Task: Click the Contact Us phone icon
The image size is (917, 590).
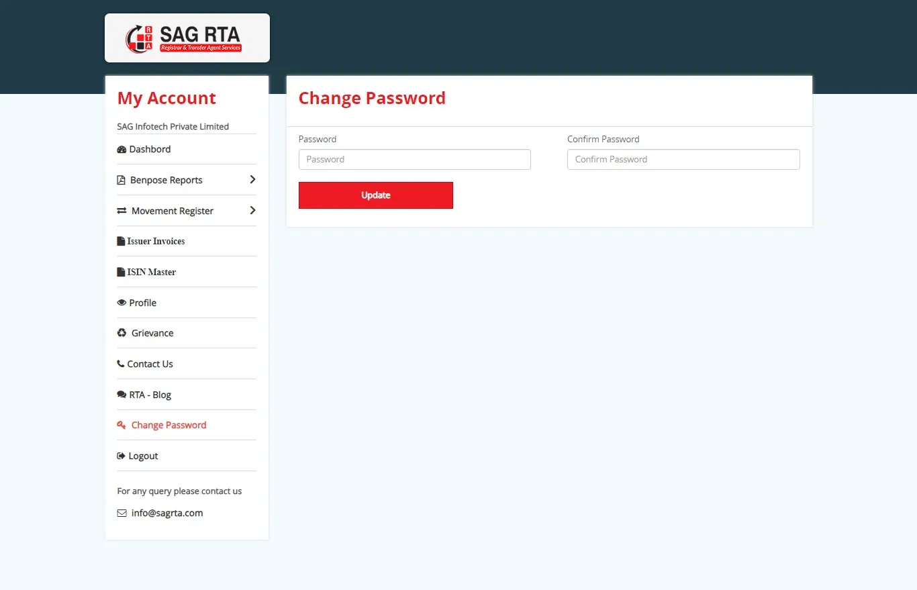Action: (121, 364)
